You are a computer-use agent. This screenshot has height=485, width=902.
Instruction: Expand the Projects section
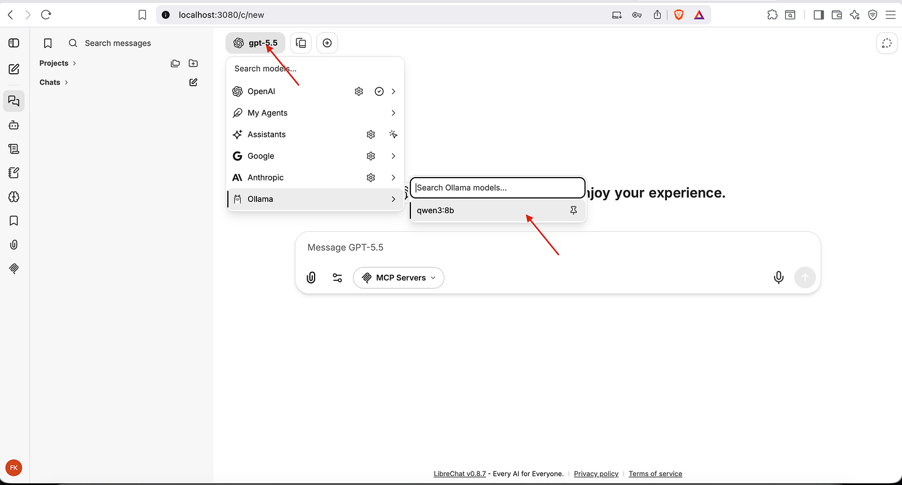[x=58, y=63]
